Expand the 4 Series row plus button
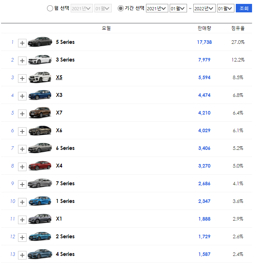Image resolution: width=257 pixels, height=263 pixels. pos(22,255)
